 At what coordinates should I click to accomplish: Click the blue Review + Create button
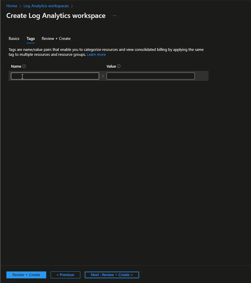(26, 275)
